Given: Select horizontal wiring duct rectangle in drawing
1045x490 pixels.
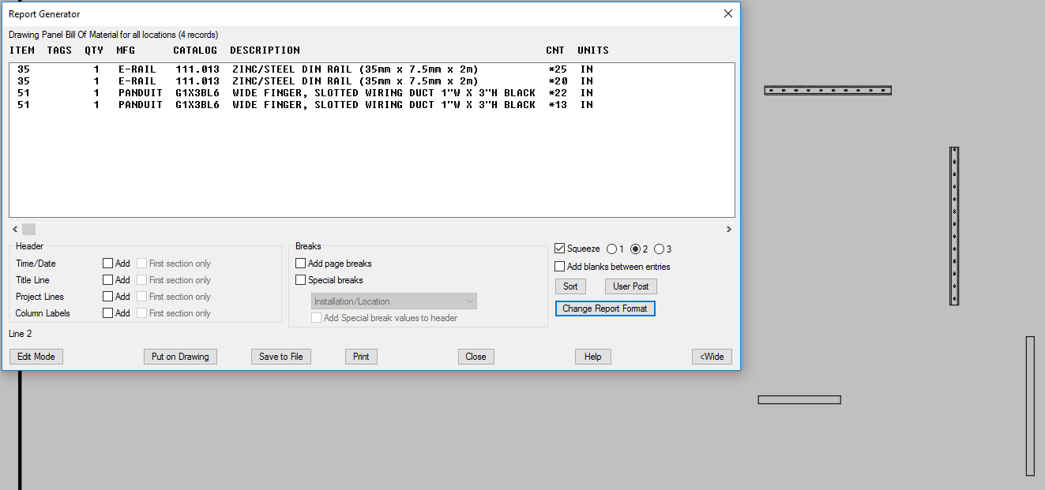Looking at the screenshot, I should tap(799, 400).
